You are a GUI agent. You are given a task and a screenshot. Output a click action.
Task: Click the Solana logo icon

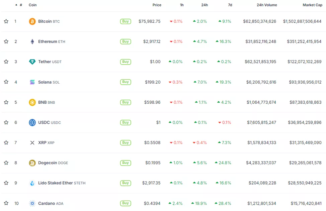[x=32, y=82]
